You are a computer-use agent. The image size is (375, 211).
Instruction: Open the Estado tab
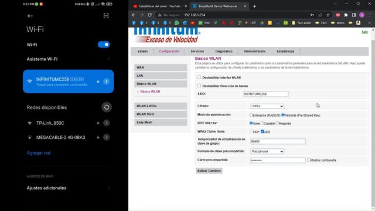pyautogui.click(x=142, y=51)
